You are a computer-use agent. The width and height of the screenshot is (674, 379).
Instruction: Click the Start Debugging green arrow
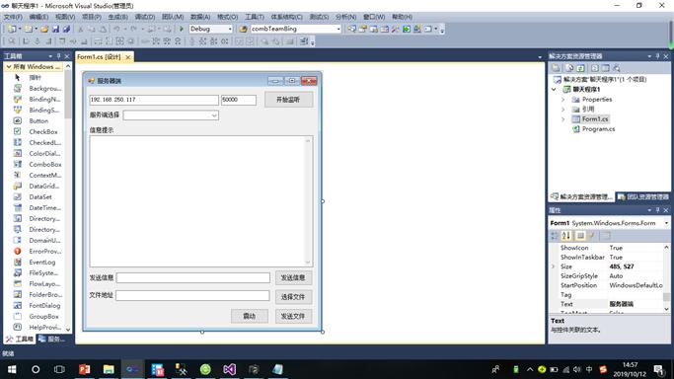[x=182, y=29]
